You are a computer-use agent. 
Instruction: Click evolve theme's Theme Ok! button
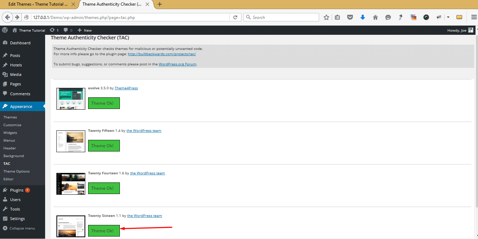104,103
